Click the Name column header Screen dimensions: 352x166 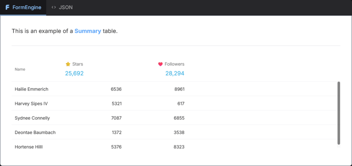20,69
